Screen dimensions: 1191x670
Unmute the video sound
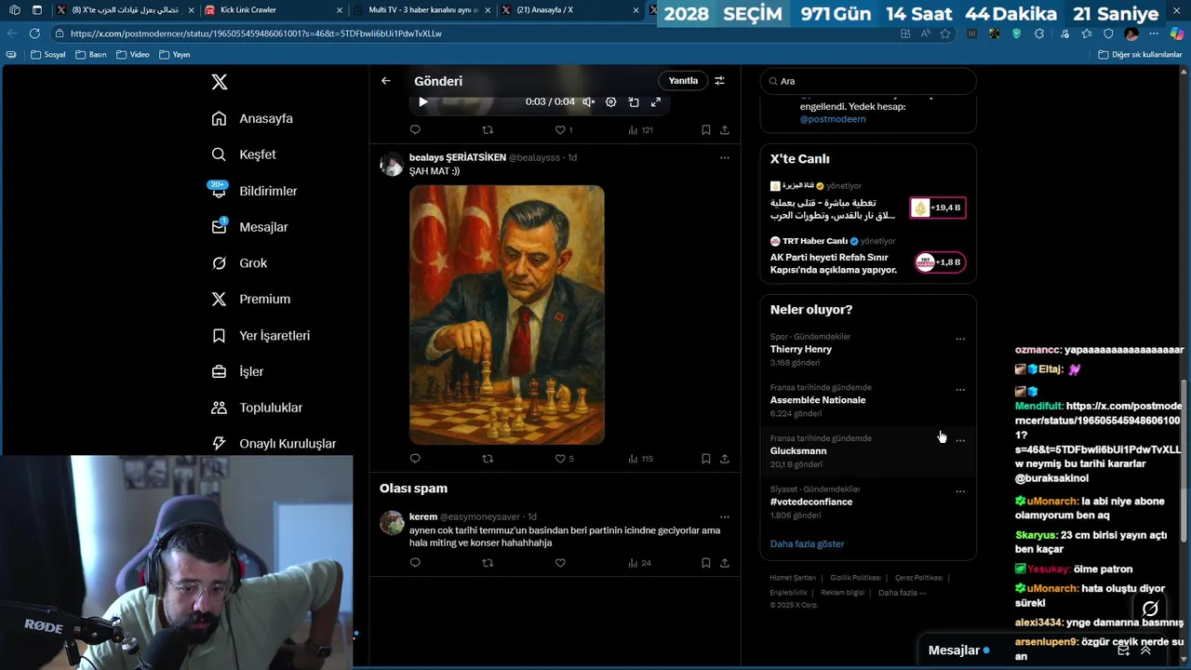coord(588,102)
